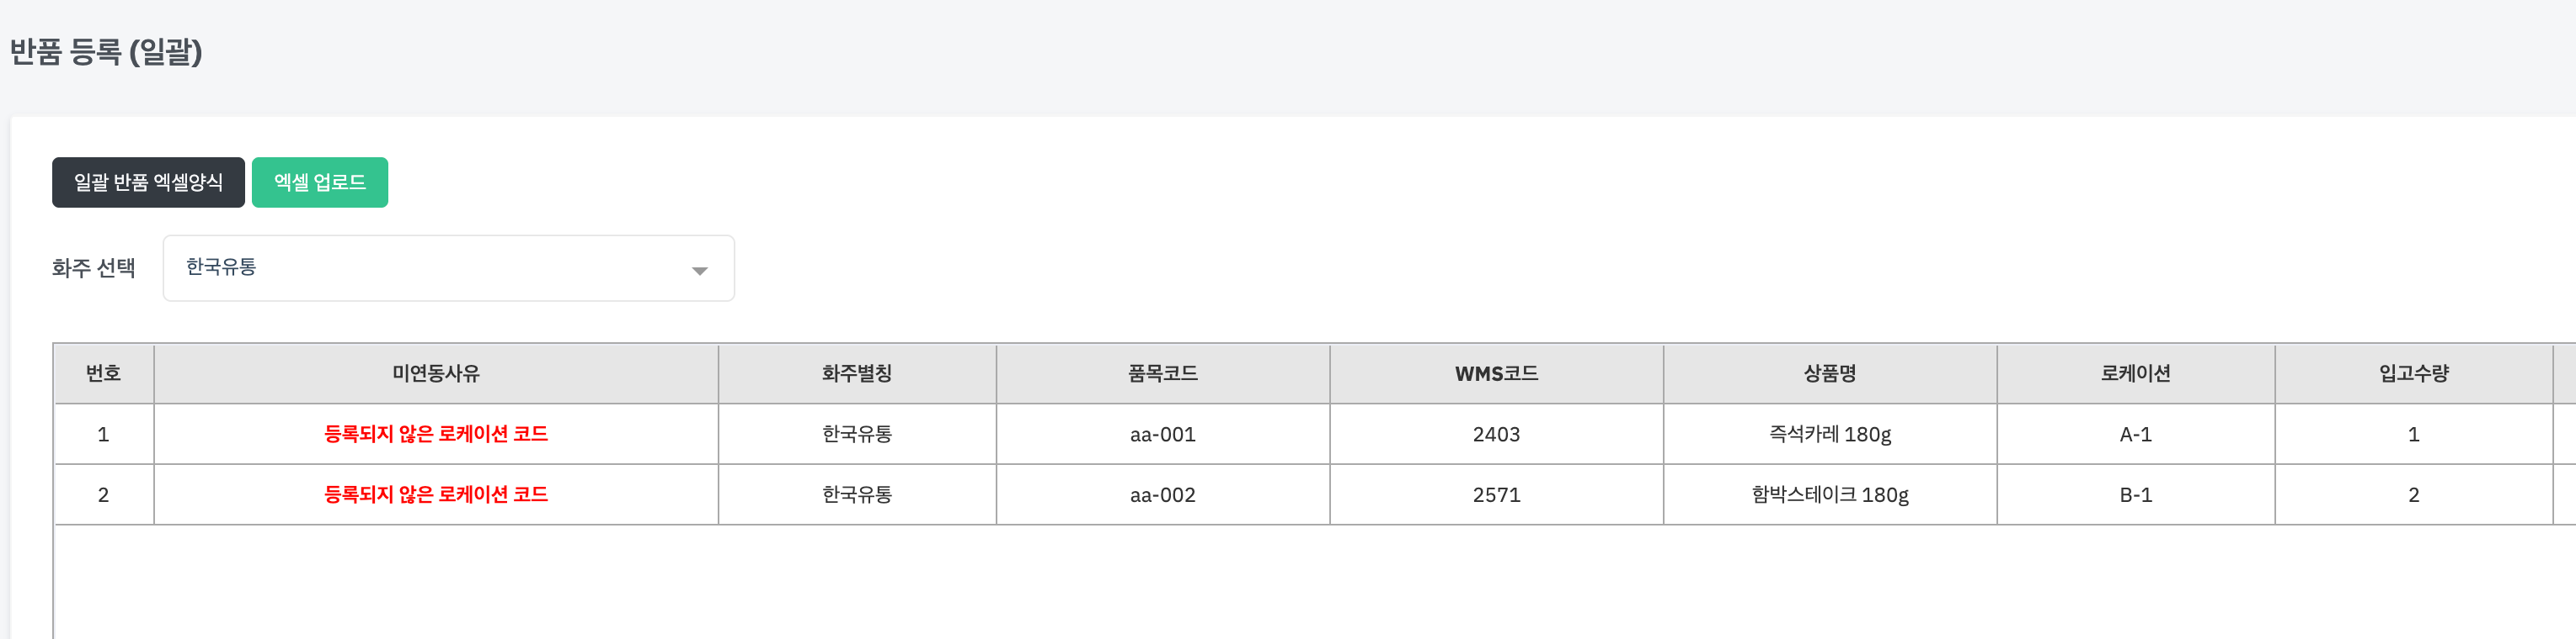Click the 로케이션 column header
2576x639 pixels.
point(2135,373)
